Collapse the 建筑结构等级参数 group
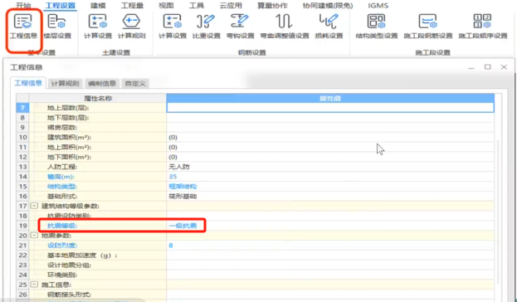The image size is (517, 302). click(34, 206)
